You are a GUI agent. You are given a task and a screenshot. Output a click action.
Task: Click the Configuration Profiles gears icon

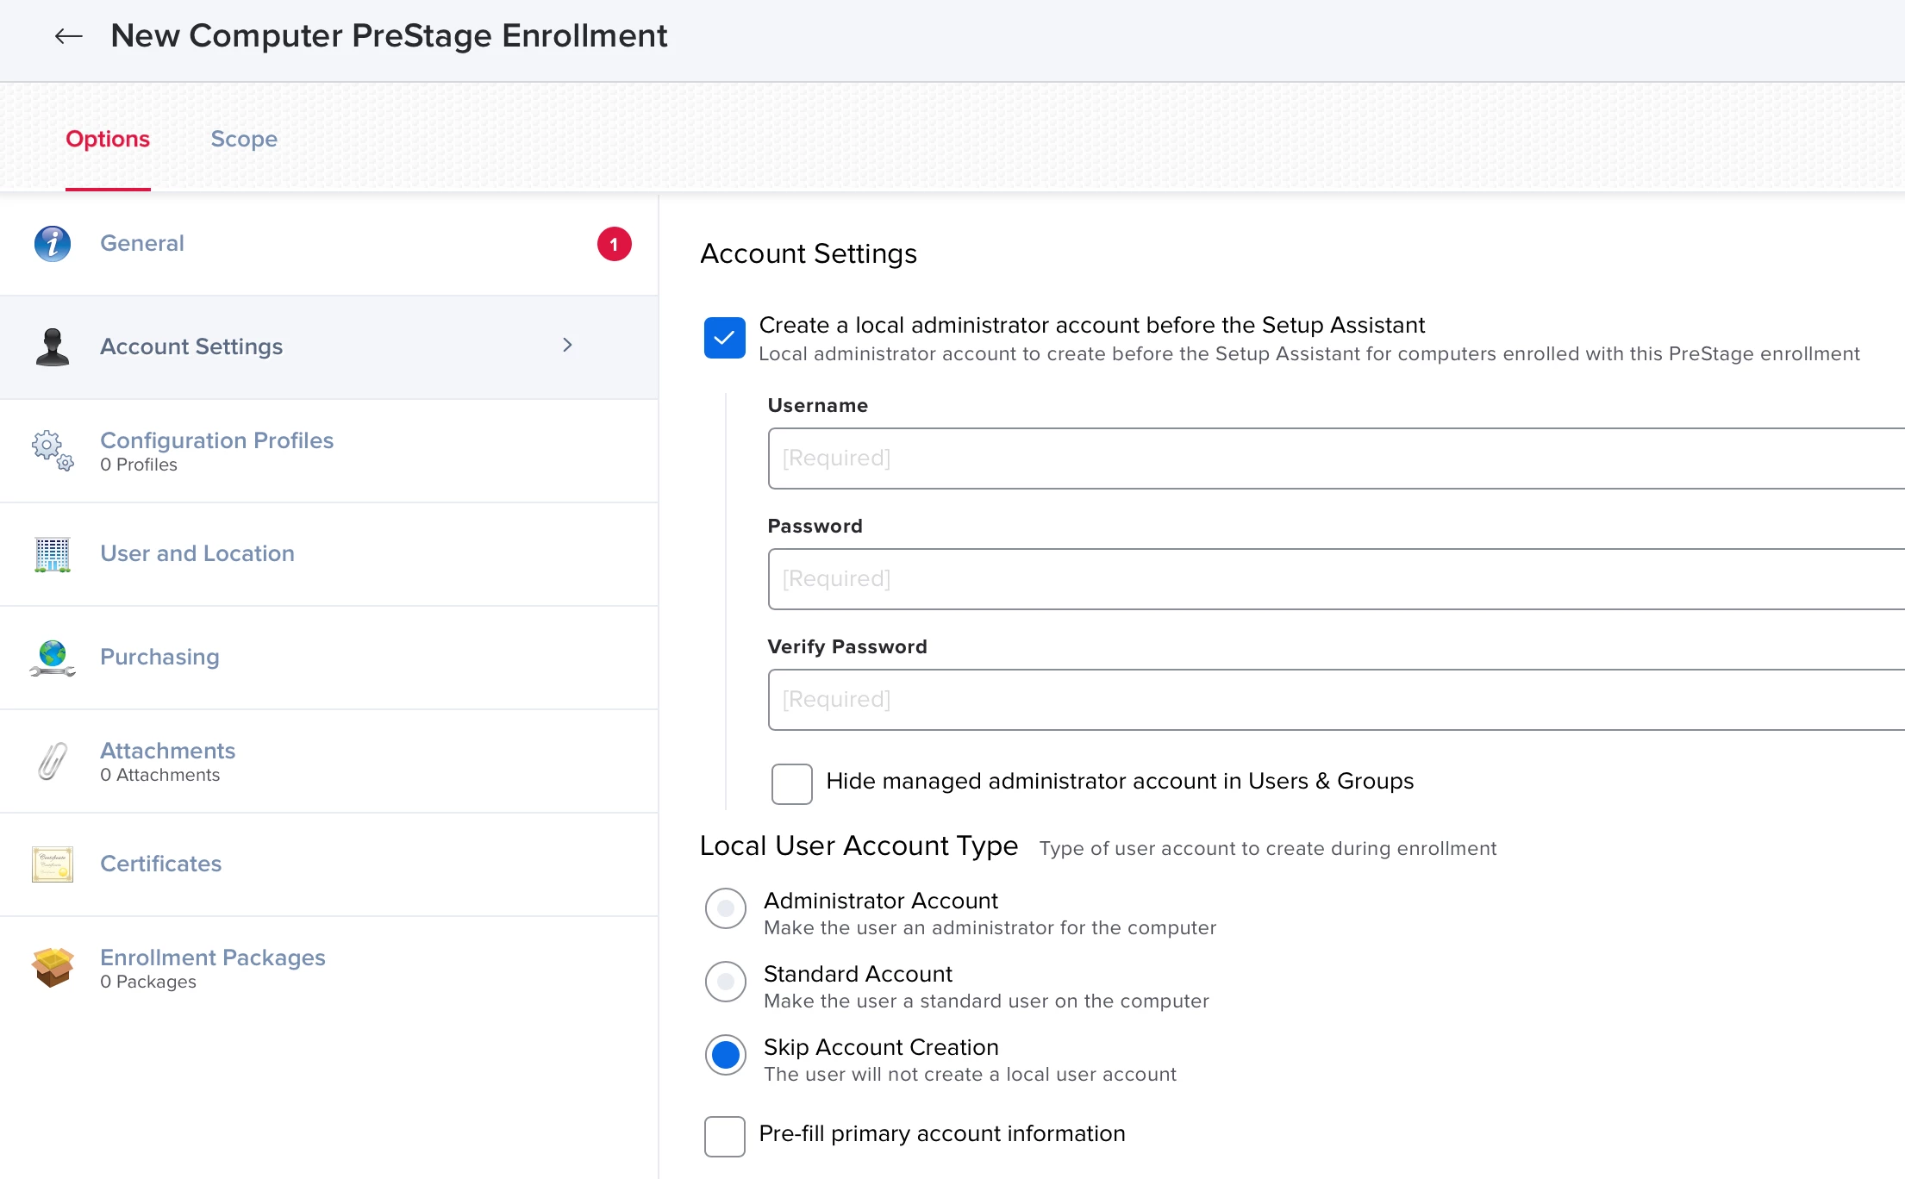pos(53,451)
